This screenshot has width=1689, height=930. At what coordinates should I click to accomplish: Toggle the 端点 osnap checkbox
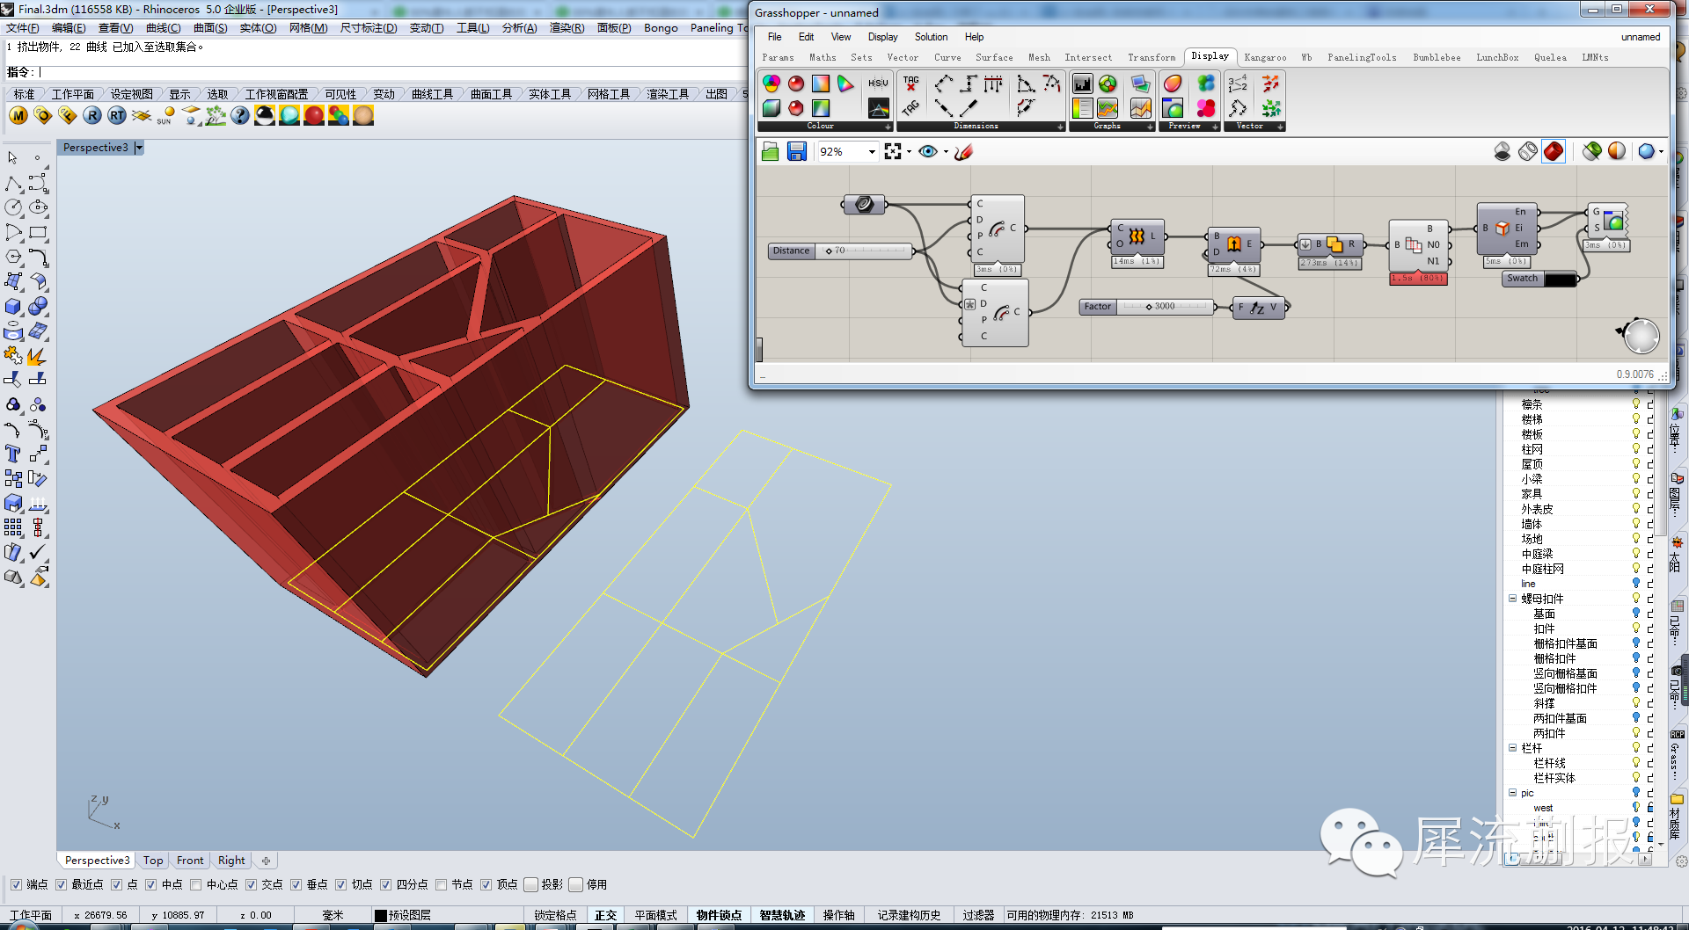[16, 884]
